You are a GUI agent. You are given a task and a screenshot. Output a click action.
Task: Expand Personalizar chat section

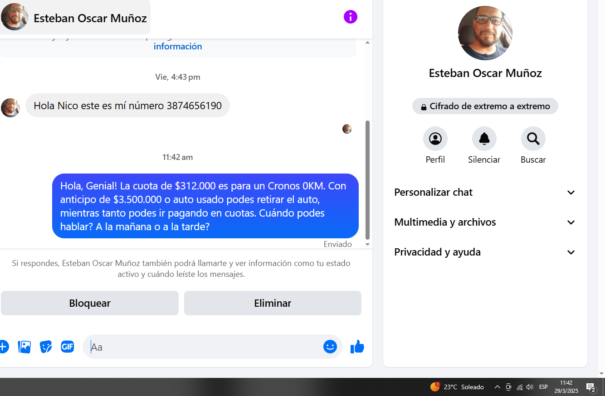coord(485,192)
